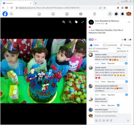This screenshot has height=125, width=134.
Task: Load Voir 10 commentaires précédents
Action: [x=98, y=50]
